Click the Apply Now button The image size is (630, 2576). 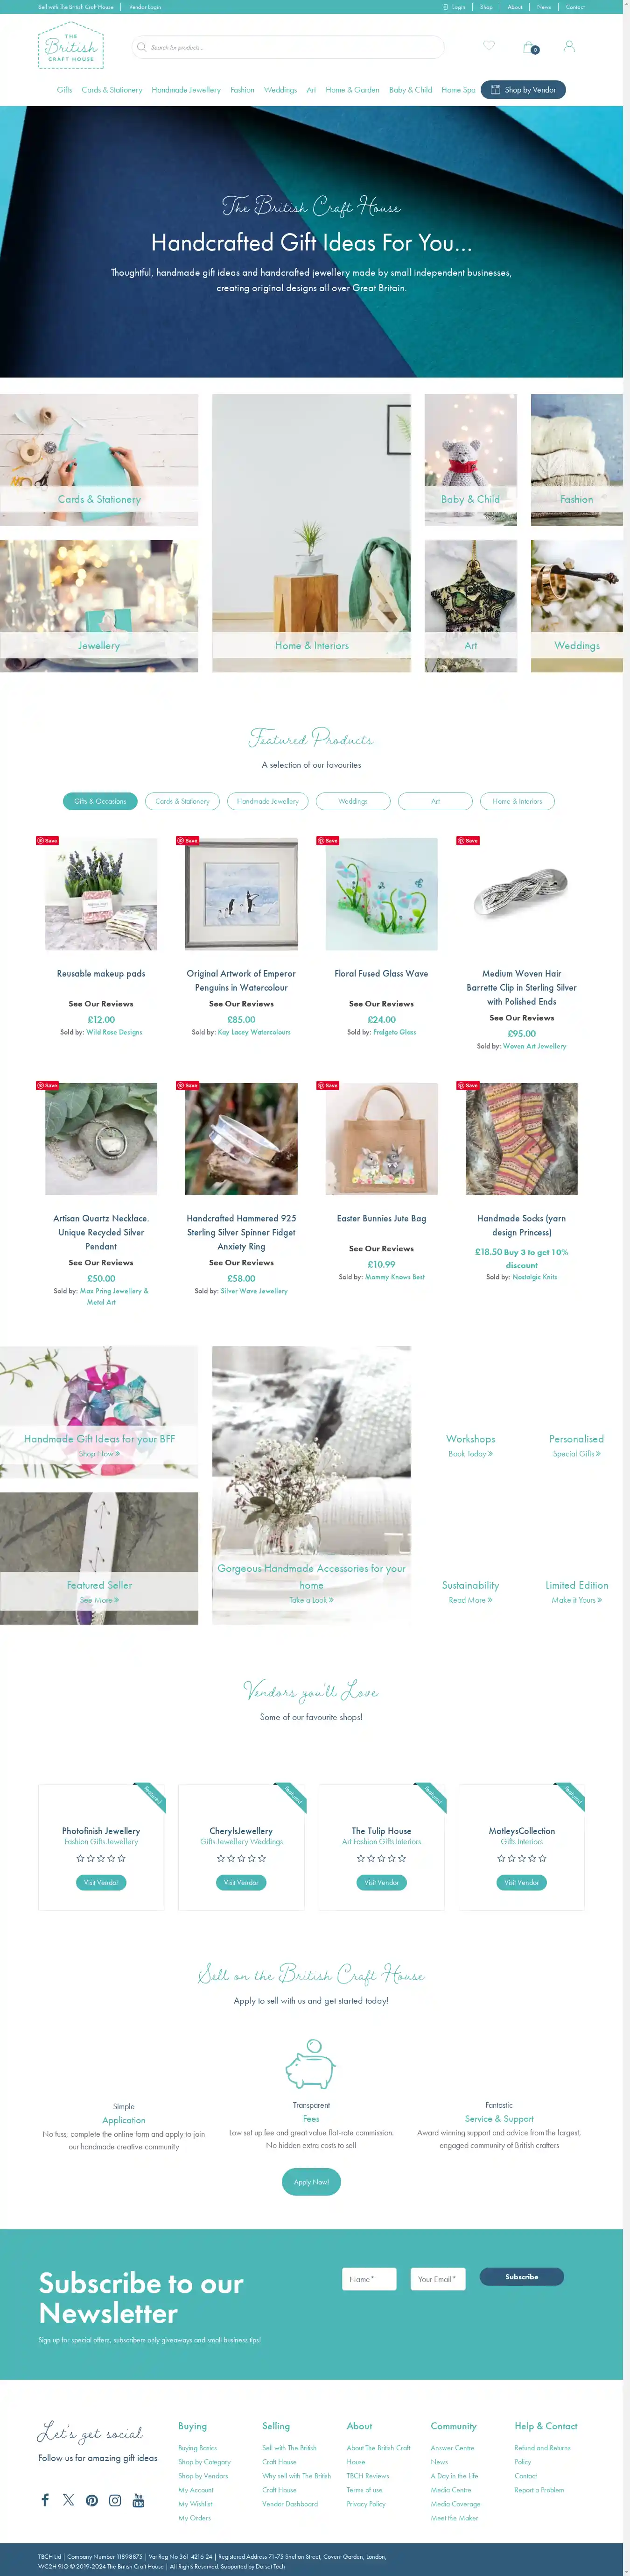(312, 2182)
